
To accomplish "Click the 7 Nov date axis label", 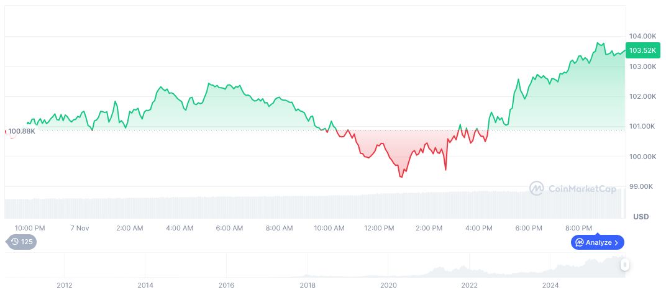I will [x=79, y=228].
